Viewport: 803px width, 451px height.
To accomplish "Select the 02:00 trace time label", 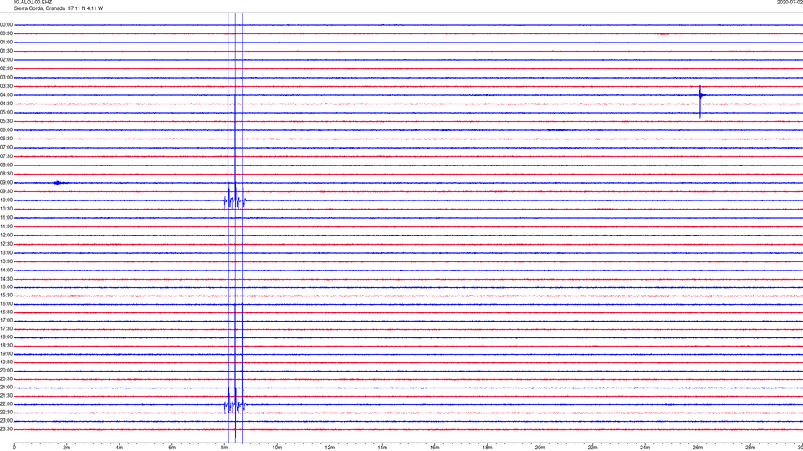I will pyautogui.click(x=7, y=60).
